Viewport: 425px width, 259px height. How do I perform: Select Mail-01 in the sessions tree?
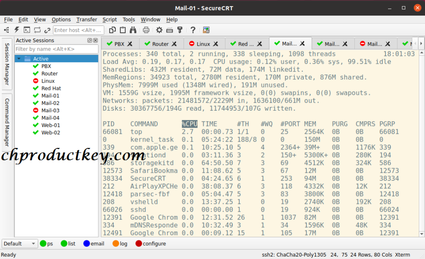tap(50, 96)
